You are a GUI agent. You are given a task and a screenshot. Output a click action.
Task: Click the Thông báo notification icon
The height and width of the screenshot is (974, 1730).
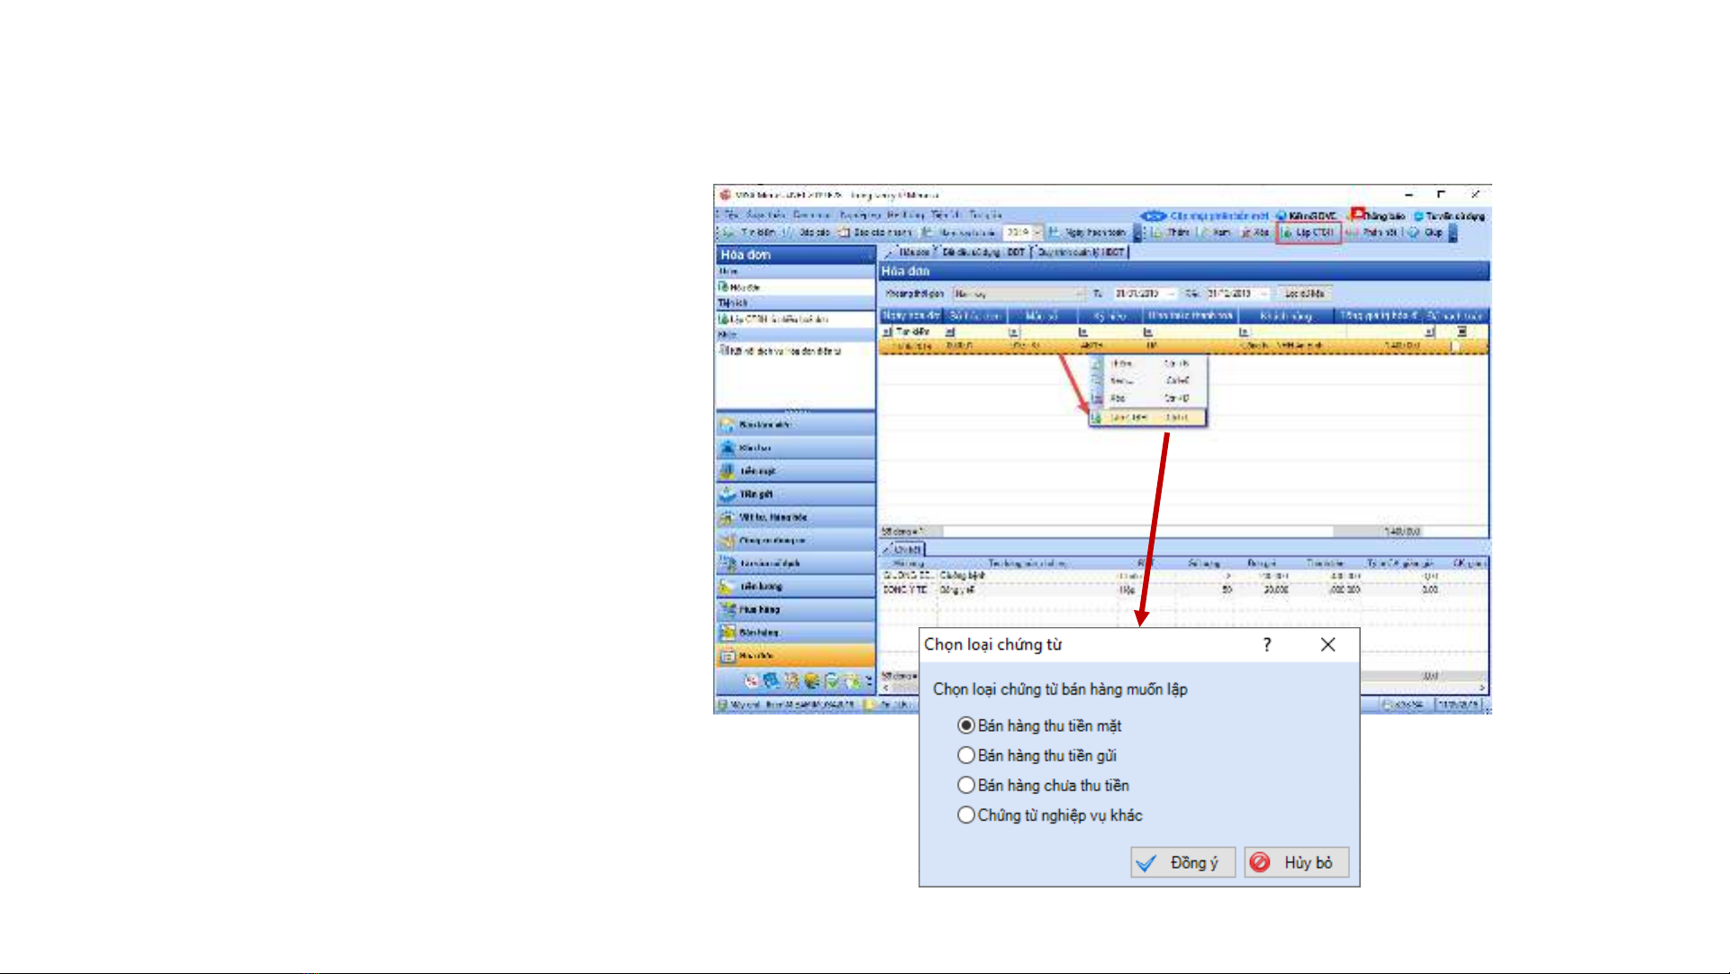[x=1357, y=214]
